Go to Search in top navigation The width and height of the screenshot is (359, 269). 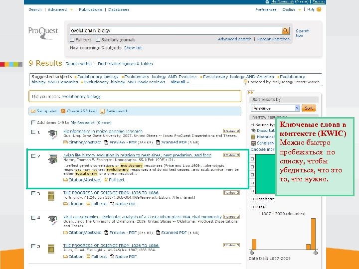pos(35,9)
